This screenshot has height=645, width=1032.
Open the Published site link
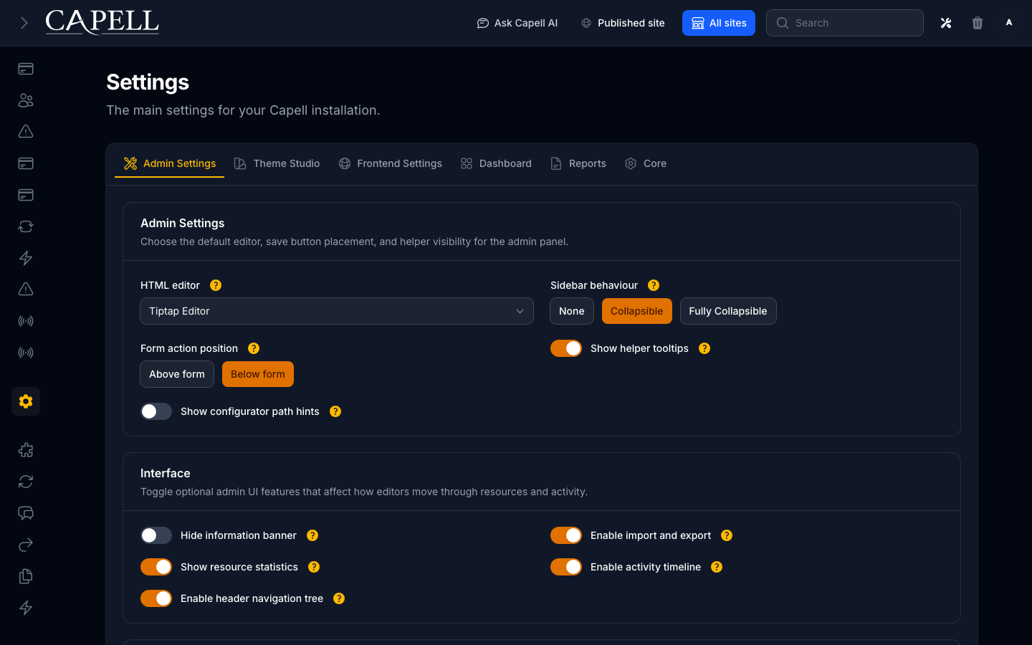pos(623,23)
